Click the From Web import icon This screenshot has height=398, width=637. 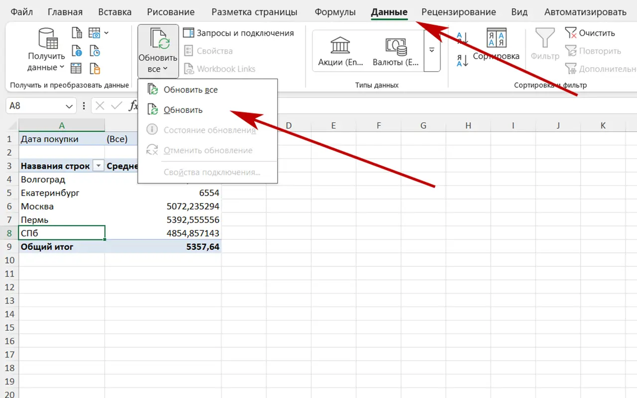click(x=77, y=51)
